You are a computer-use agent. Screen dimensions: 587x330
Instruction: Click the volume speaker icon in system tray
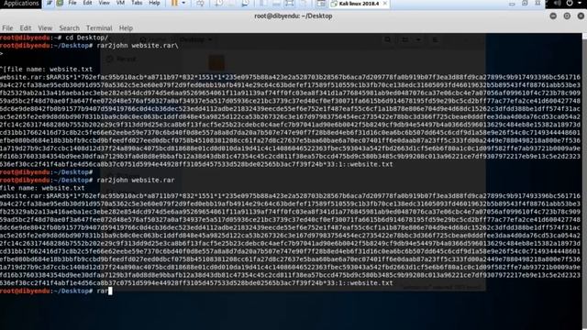coord(558,4)
